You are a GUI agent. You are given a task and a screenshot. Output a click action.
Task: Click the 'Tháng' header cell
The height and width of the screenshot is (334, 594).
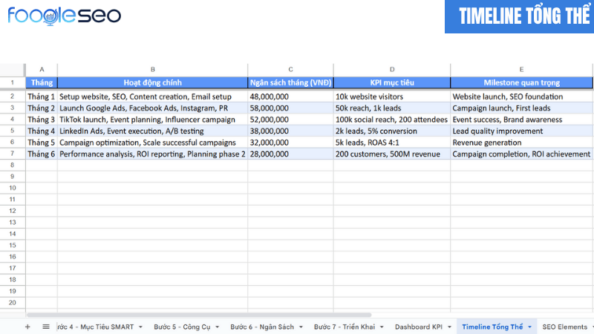pos(42,82)
